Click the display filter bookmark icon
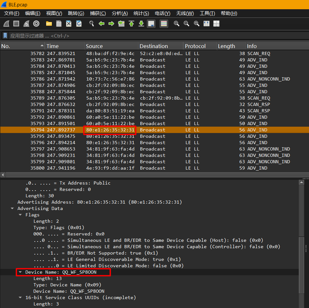Viewport: 309px width, 308px height. (5, 36)
